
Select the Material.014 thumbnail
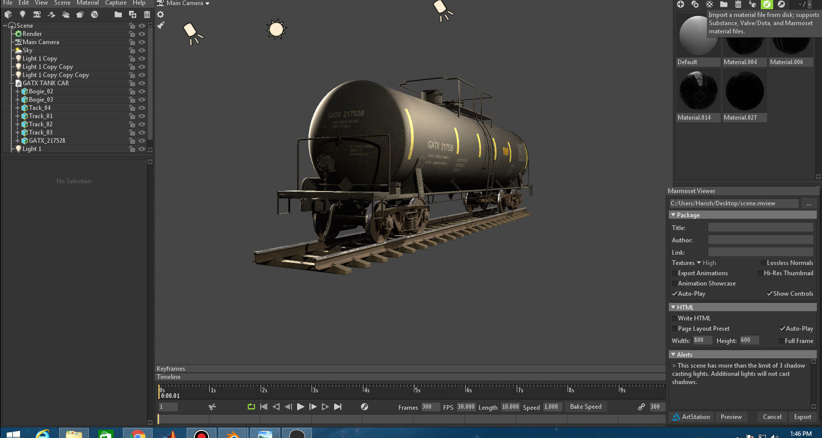(698, 96)
